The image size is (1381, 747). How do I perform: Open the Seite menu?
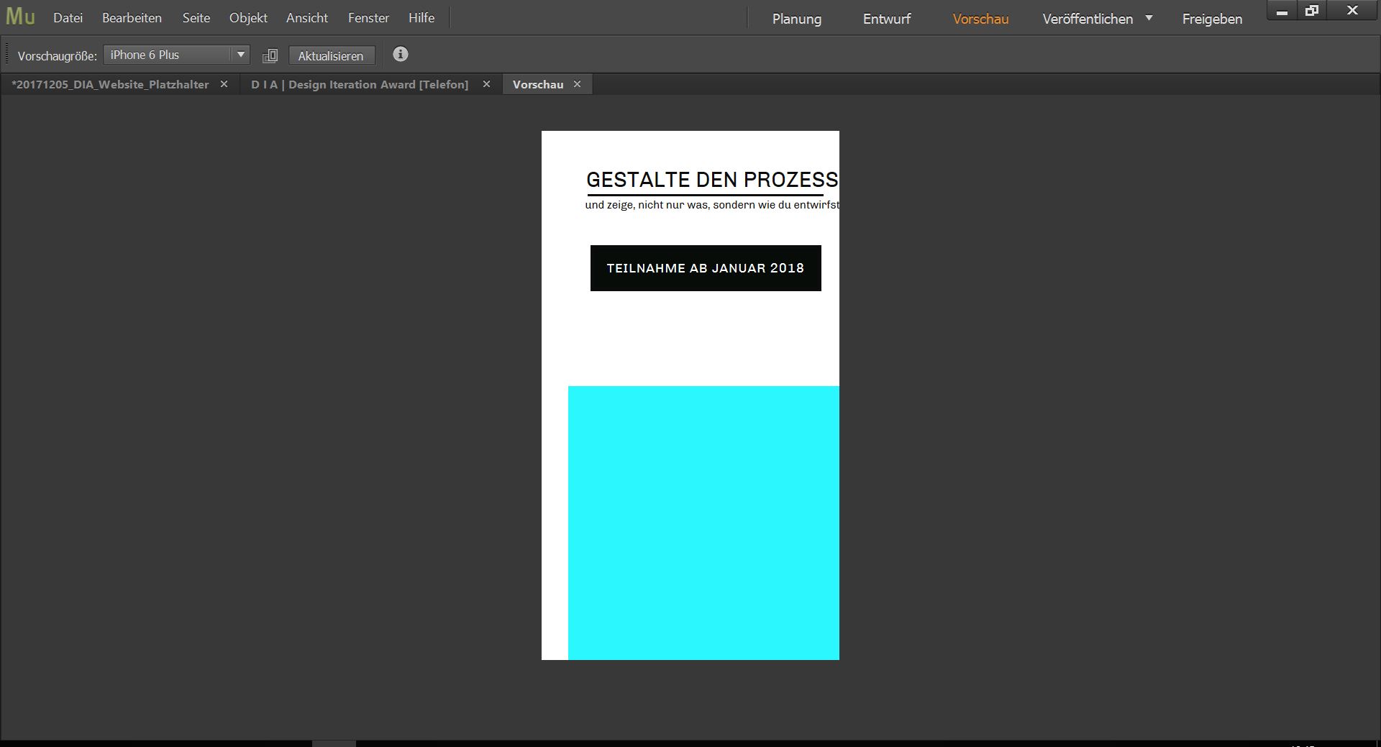click(x=196, y=18)
